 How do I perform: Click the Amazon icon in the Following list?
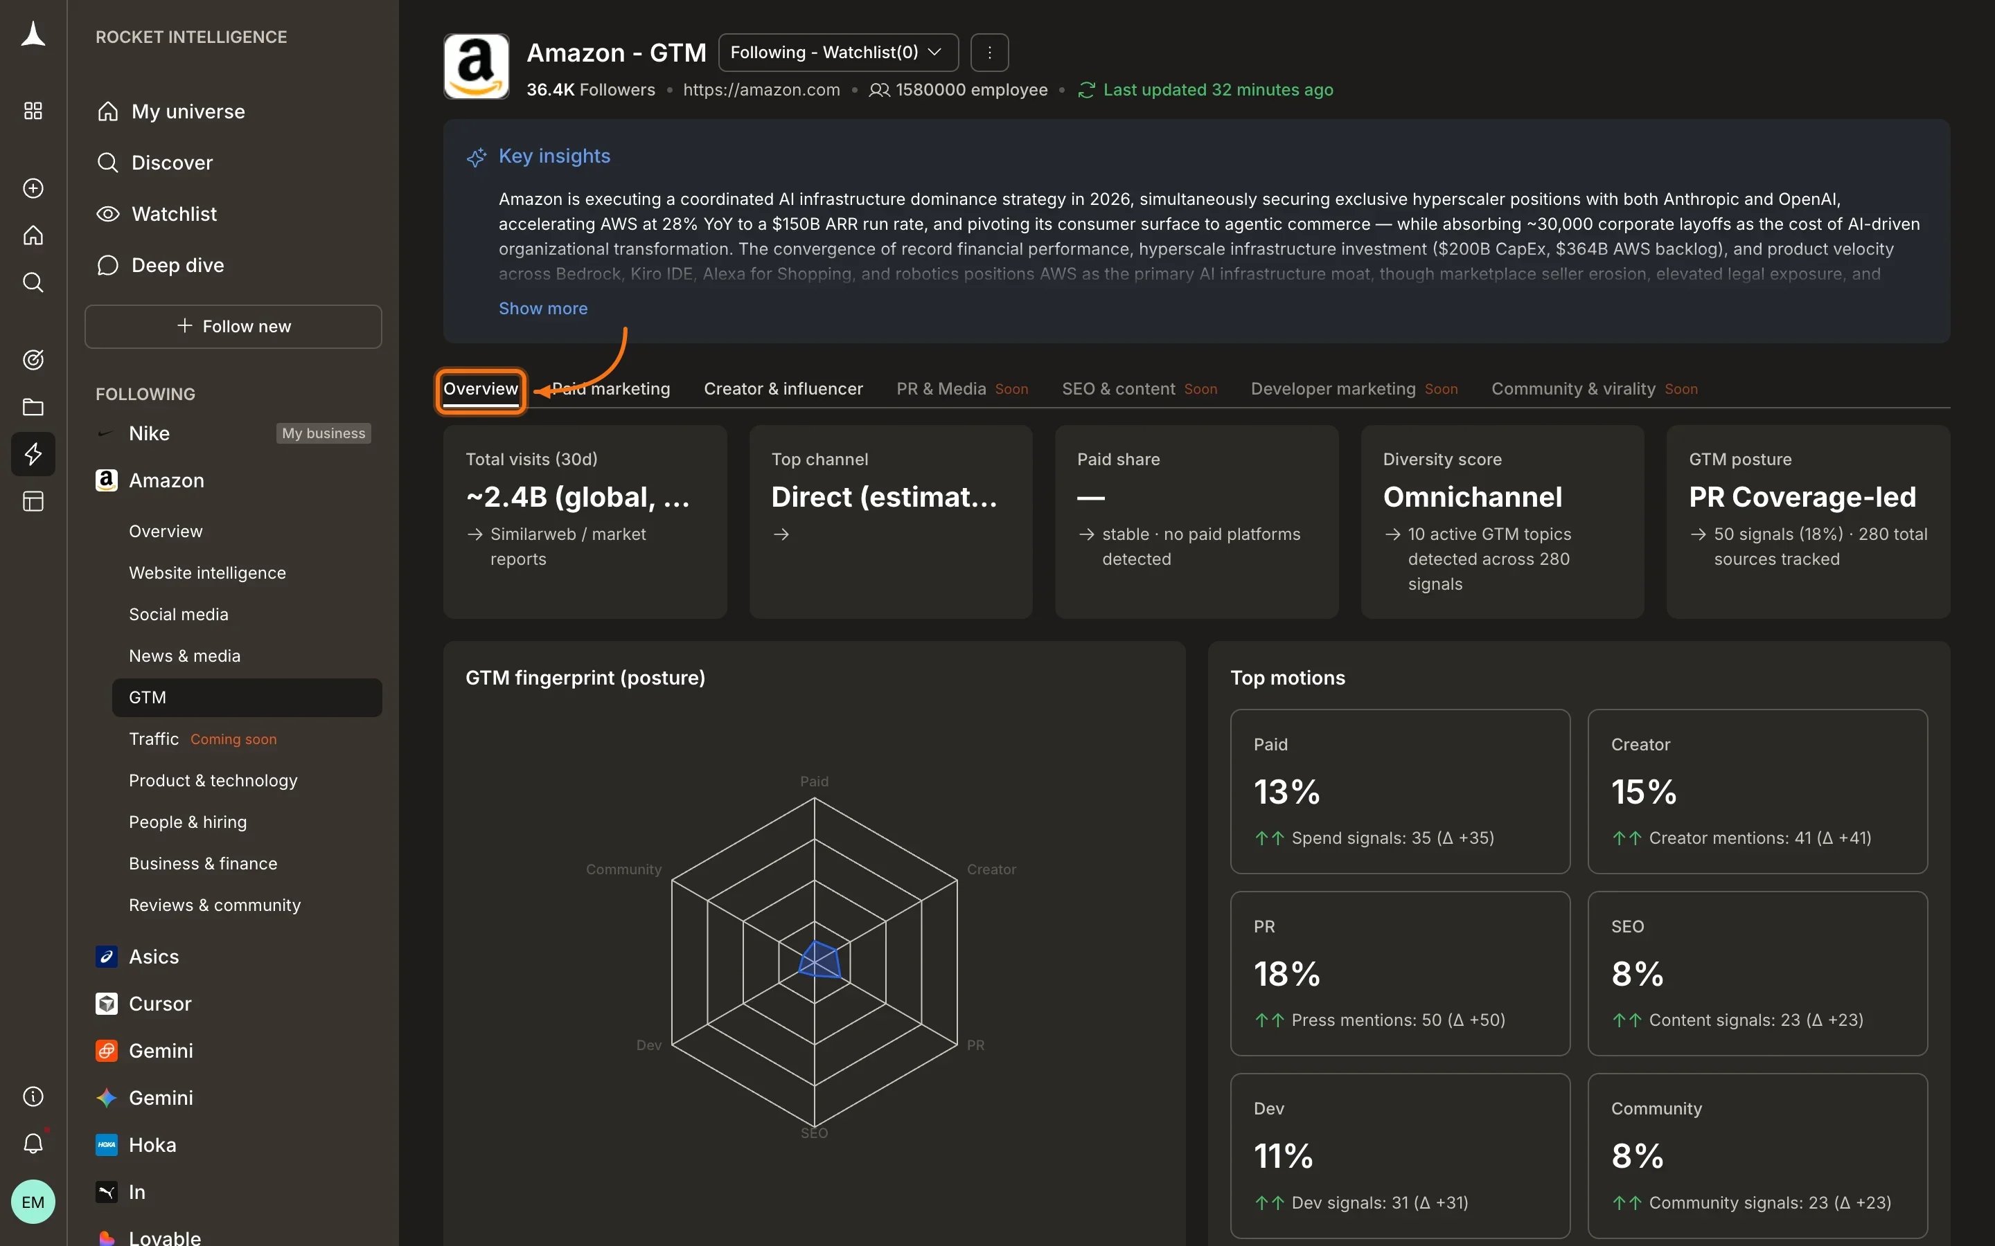107,480
